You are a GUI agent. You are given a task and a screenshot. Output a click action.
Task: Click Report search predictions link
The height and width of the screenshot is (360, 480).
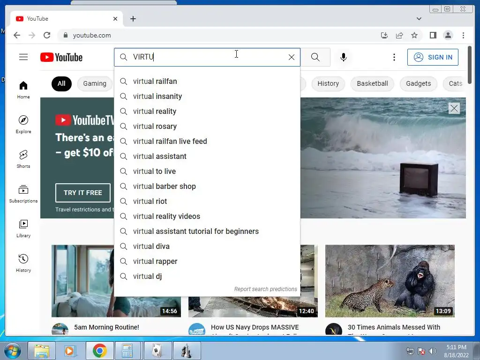coord(265,289)
